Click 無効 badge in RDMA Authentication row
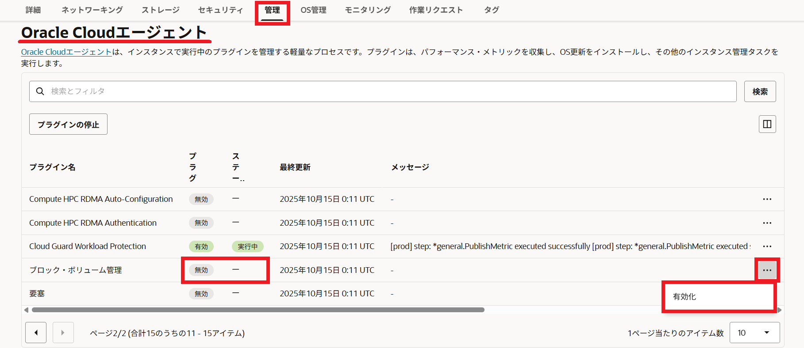Image resolution: width=804 pixels, height=348 pixels. coord(201,223)
